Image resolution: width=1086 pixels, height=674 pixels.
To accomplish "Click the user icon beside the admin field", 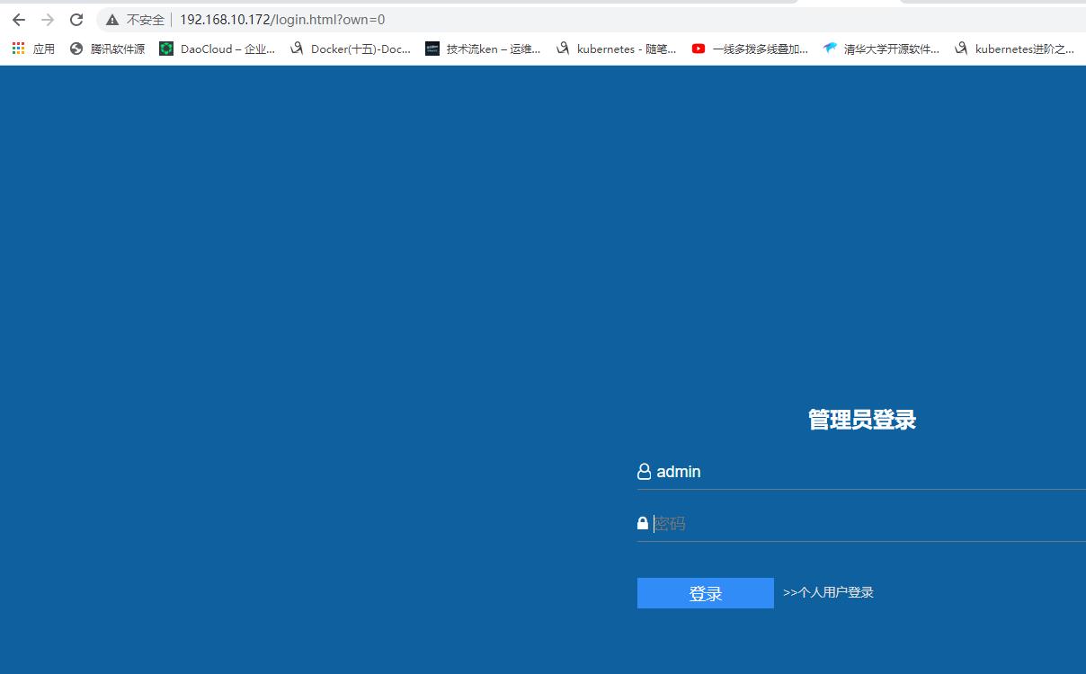I will click(642, 471).
